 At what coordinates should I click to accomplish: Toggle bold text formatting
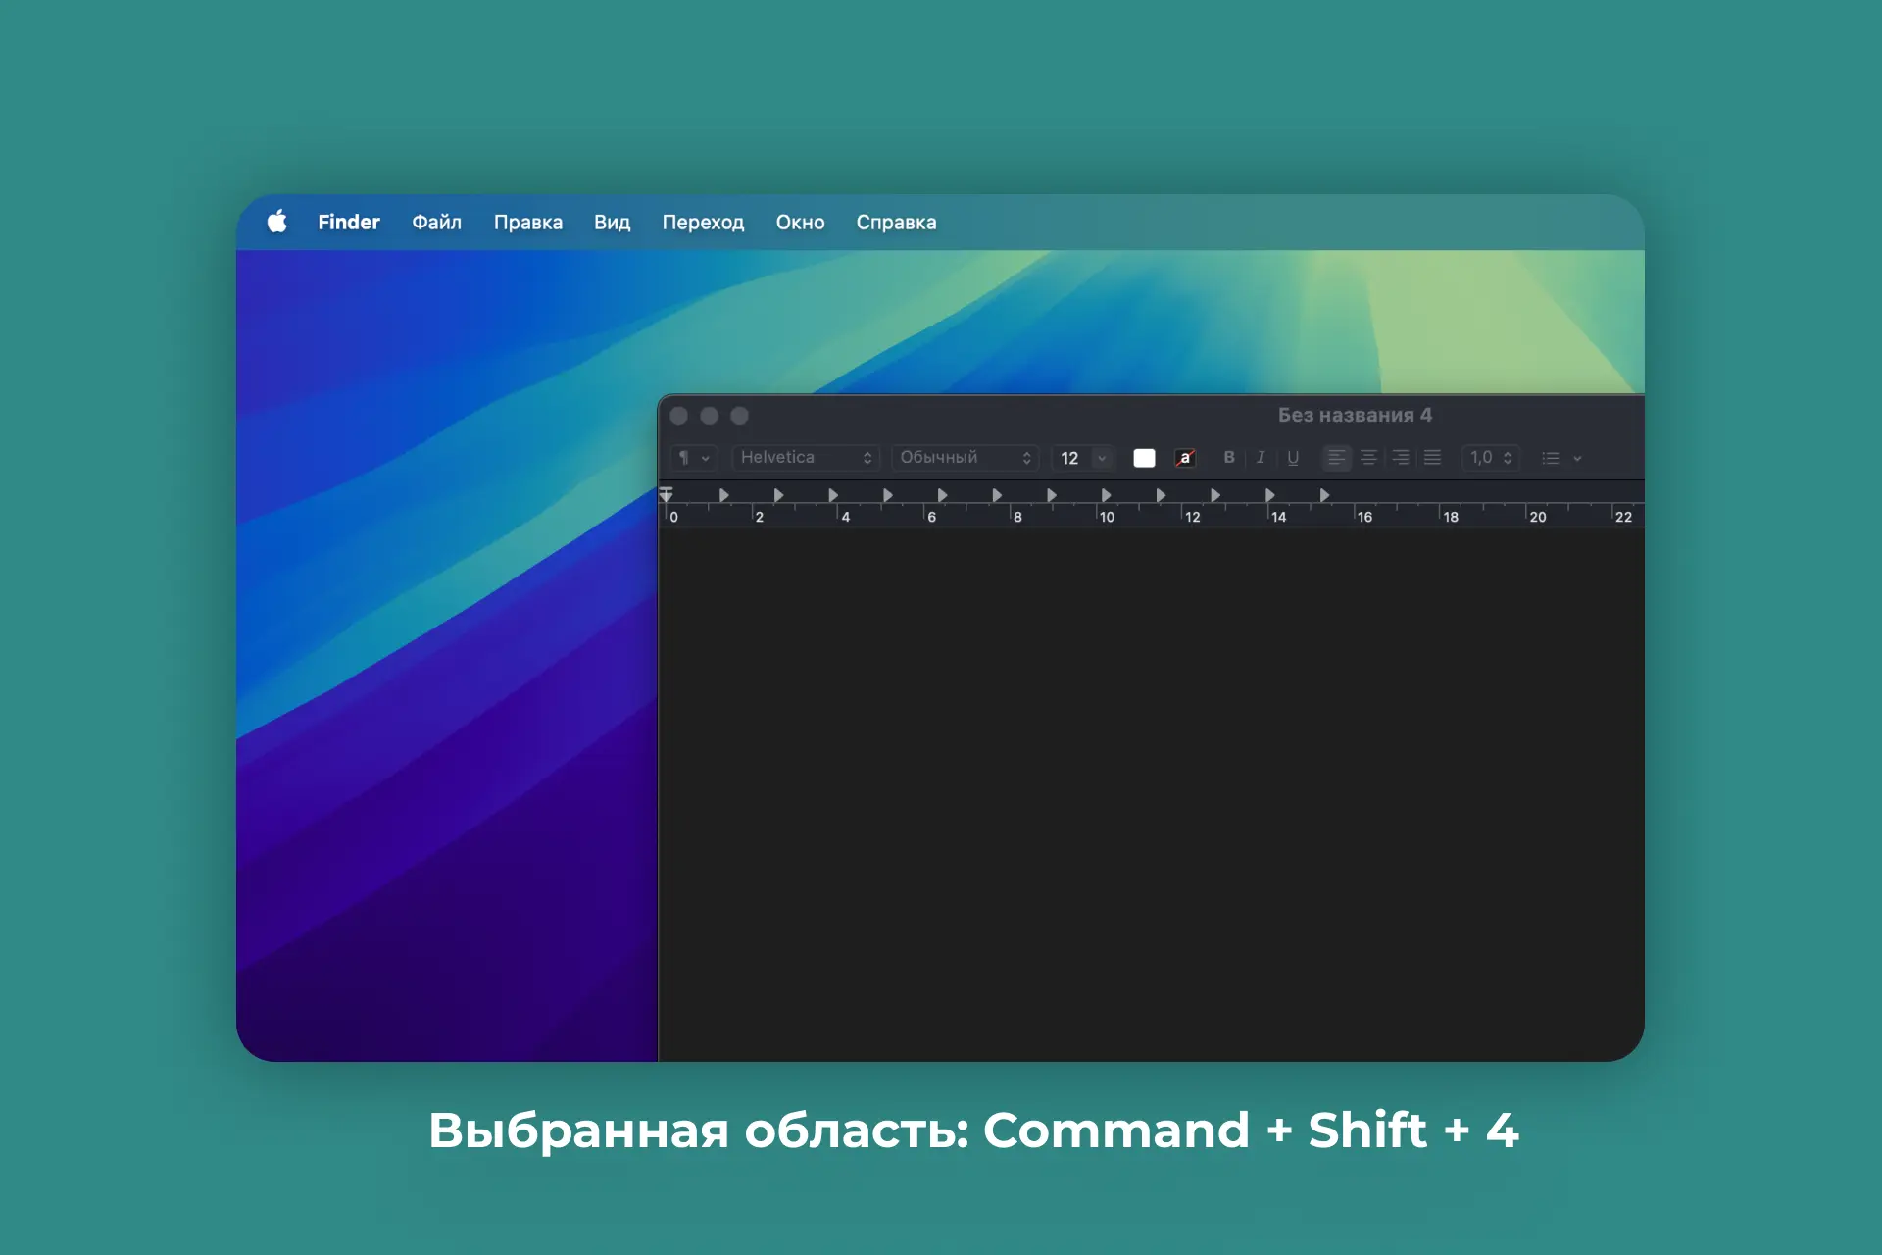click(1229, 458)
